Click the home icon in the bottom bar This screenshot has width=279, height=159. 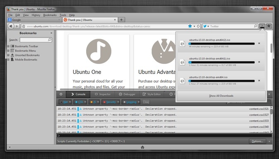pyautogui.click(x=142, y=147)
